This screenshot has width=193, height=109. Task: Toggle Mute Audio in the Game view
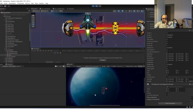coord(130,66)
